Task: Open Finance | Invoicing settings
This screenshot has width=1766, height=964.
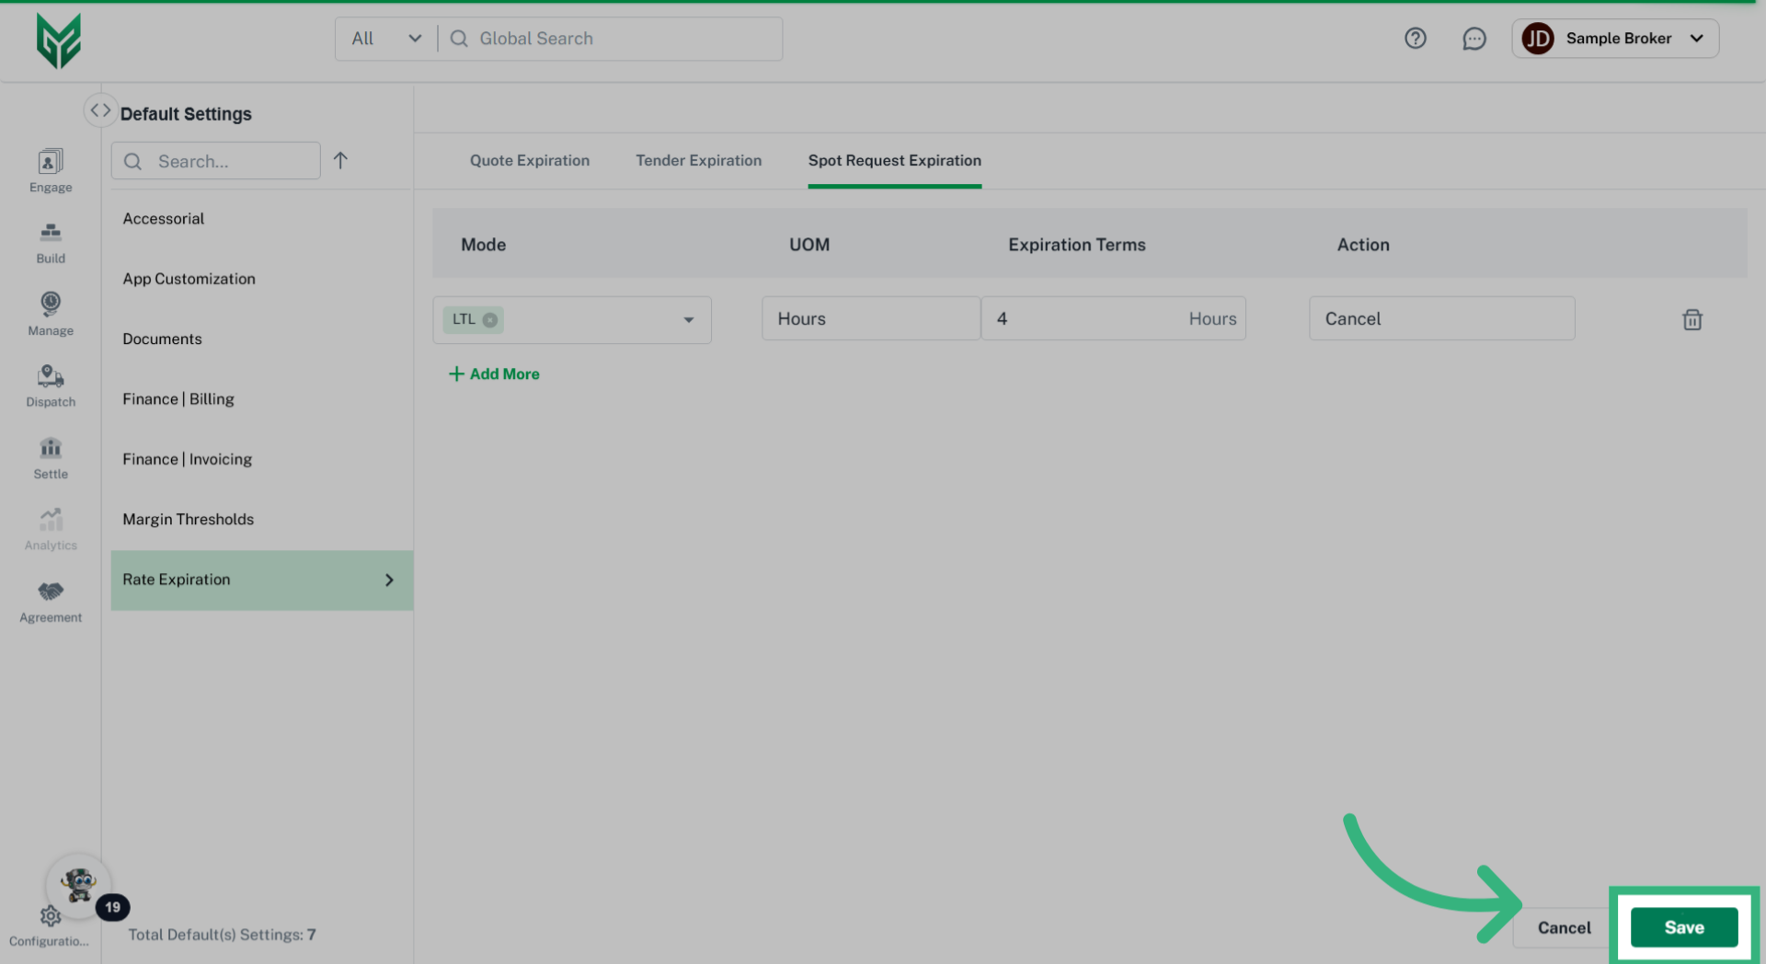Action: pos(261,460)
